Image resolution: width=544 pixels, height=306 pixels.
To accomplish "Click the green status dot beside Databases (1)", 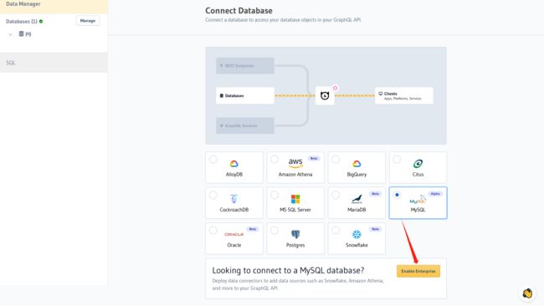I will pyautogui.click(x=41, y=22).
